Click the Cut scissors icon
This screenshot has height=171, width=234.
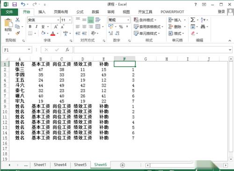tap(17, 20)
